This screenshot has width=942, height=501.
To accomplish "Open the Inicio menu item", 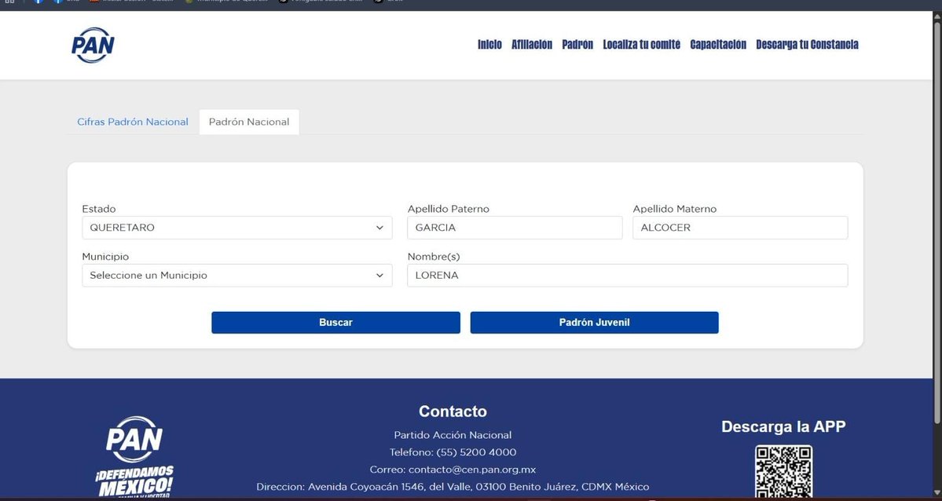I will click(x=489, y=45).
